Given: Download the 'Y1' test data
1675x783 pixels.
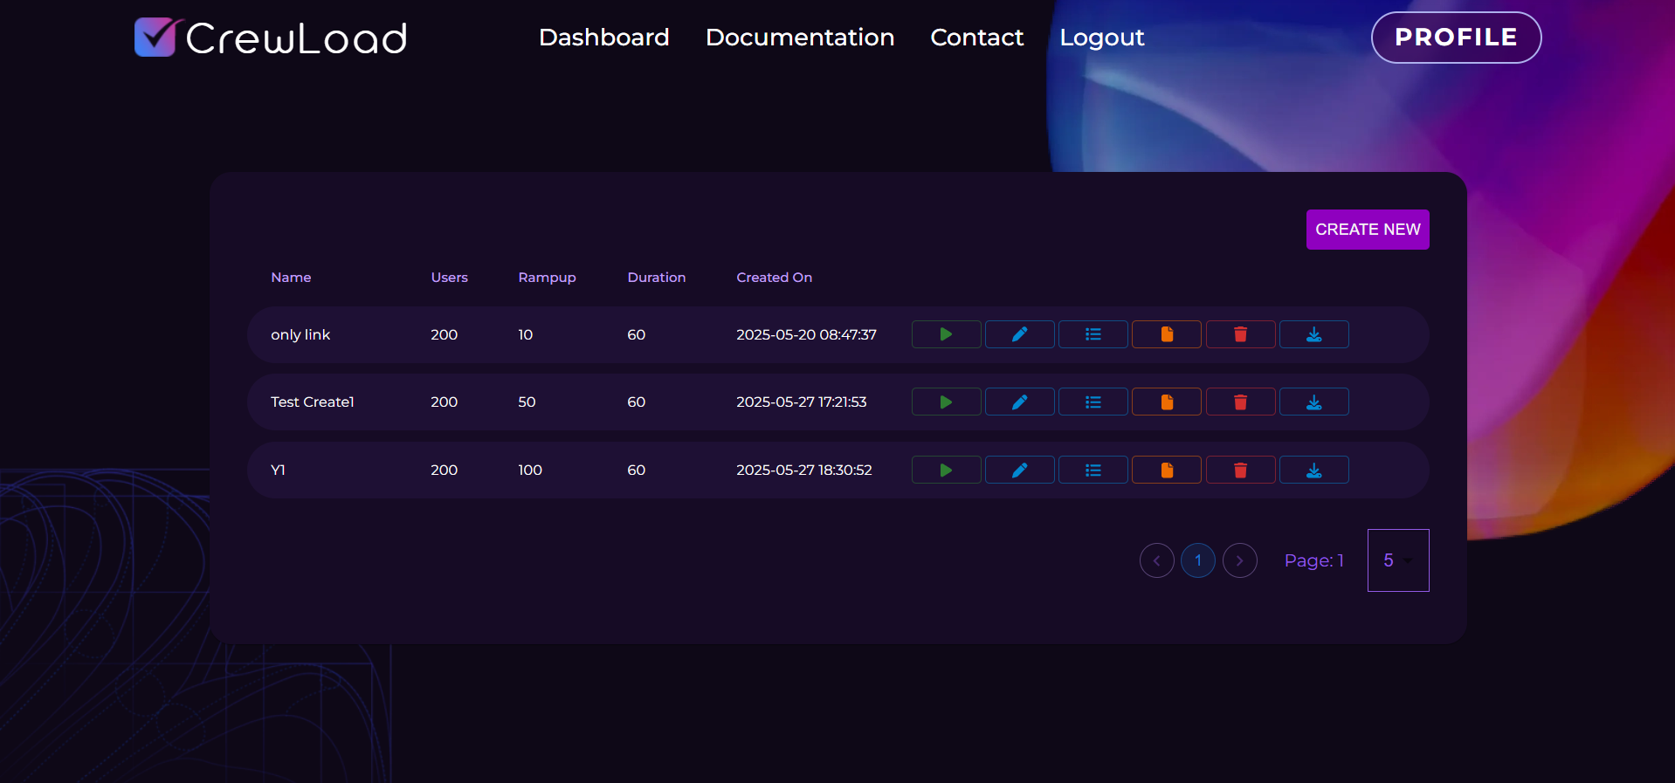Looking at the screenshot, I should coord(1314,470).
